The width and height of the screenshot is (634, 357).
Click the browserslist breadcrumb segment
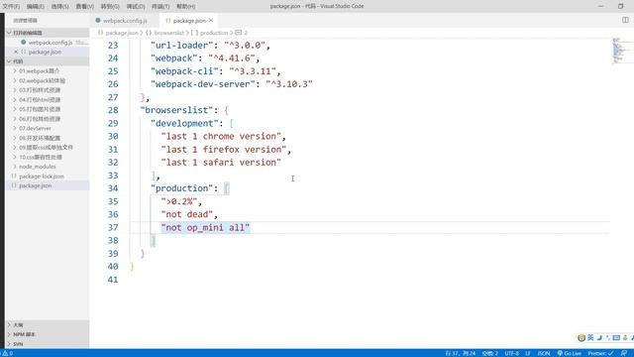pyautogui.click(x=168, y=33)
